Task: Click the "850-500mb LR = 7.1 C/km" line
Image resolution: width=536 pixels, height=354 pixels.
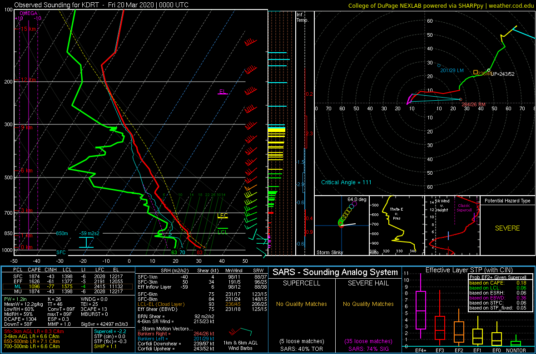Action: coord(32,341)
